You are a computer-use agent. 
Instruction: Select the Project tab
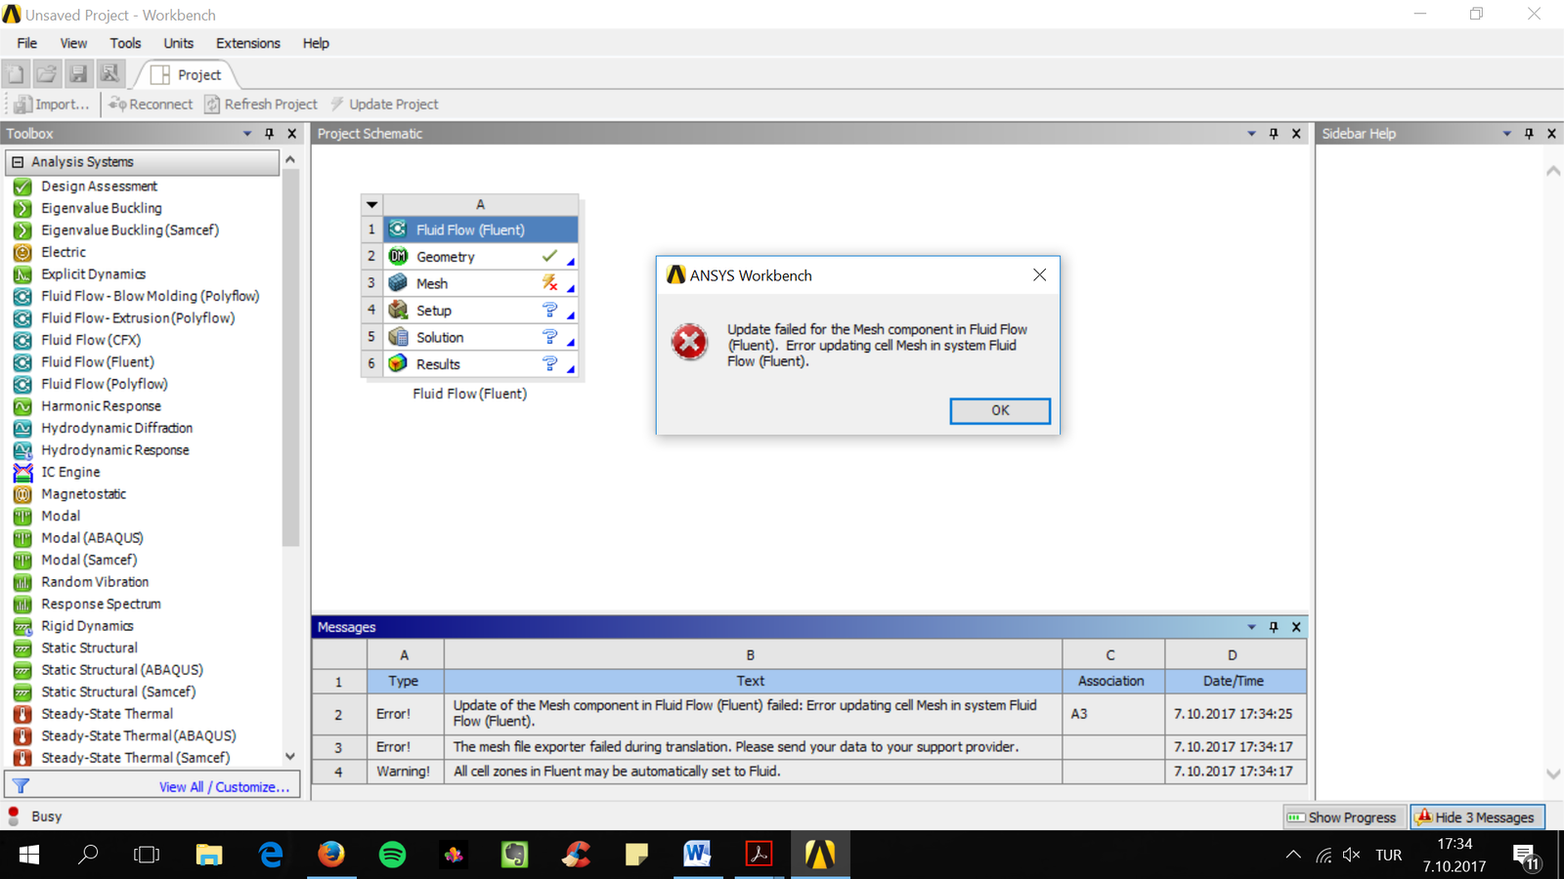click(x=186, y=75)
